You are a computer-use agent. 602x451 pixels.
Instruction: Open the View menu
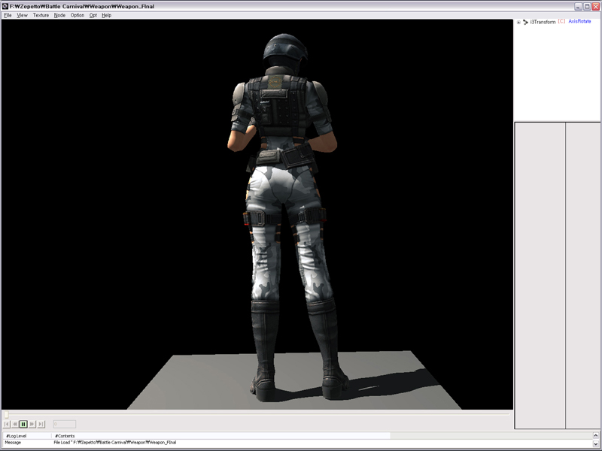click(22, 15)
